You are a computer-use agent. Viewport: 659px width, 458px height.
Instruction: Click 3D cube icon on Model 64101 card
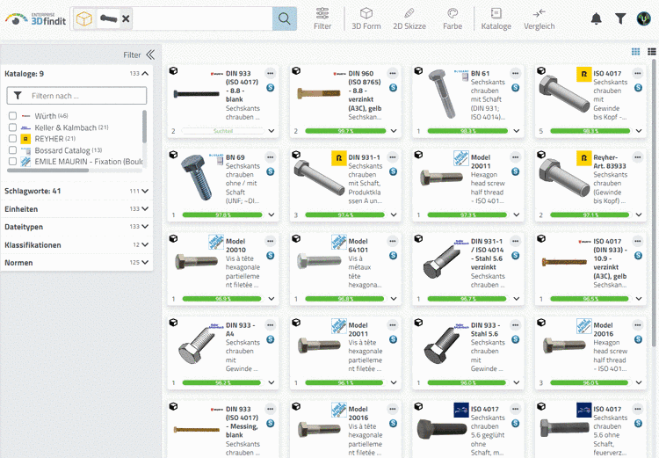coord(296,239)
